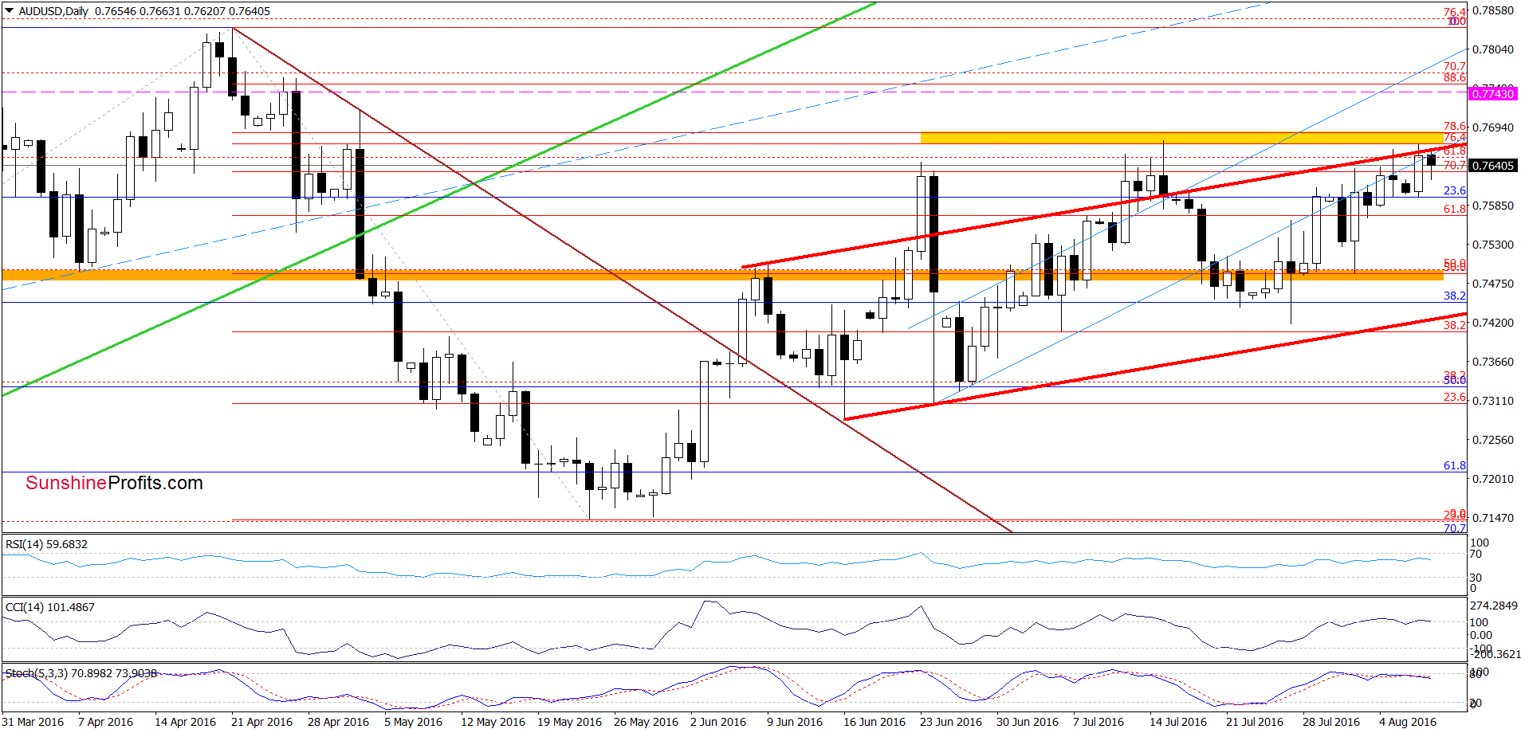Click the 0.73660 price axis value
Screen dimensions: 1521x733
pos(1492,362)
